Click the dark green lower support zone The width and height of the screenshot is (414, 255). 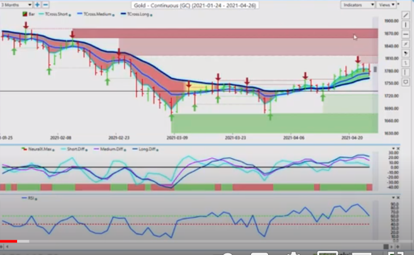[275, 123]
